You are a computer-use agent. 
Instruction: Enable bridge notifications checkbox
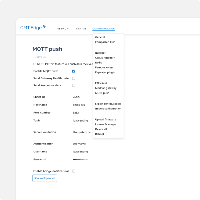point(74,171)
